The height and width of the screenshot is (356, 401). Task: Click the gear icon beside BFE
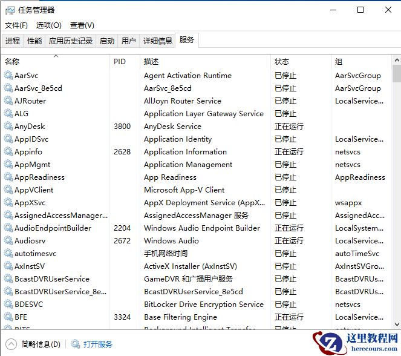click(x=8, y=317)
